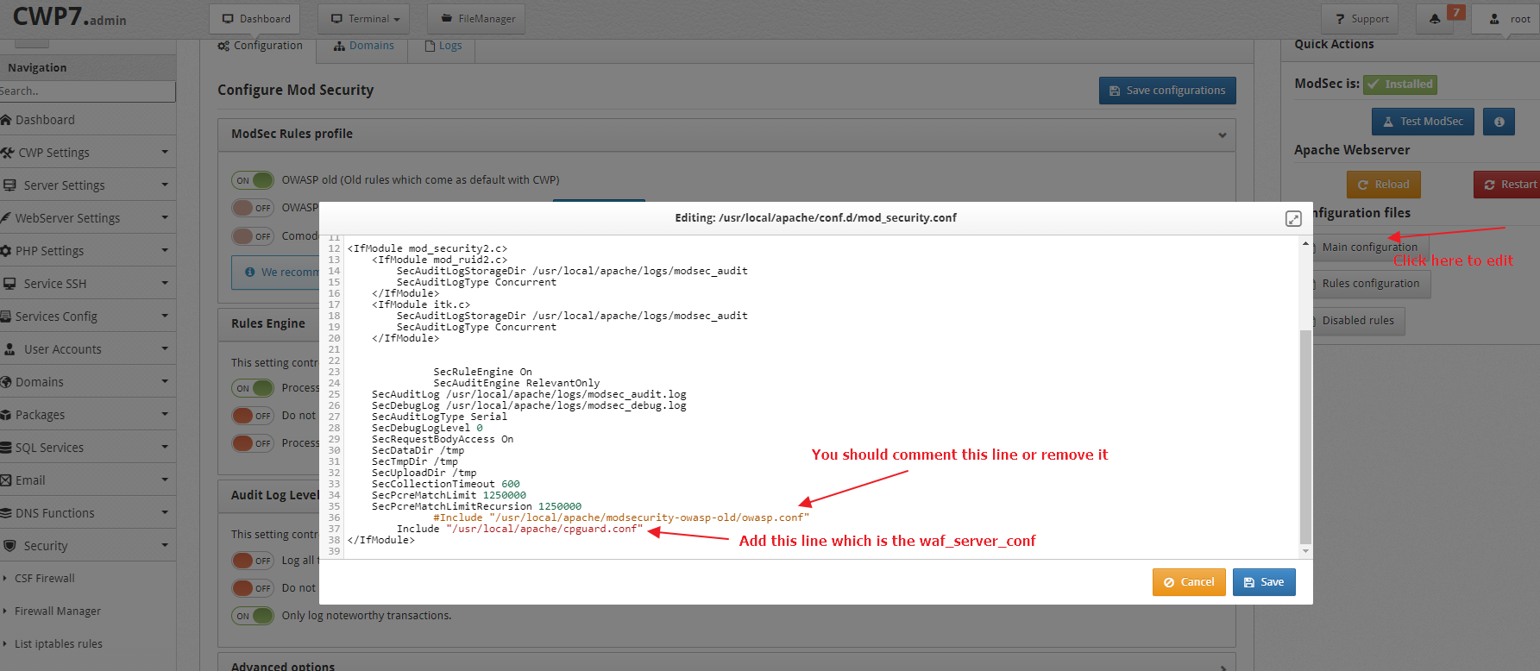Open the notifications bell icon
The width and height of the screenshot is (1540, 671).
point(1435,19)
